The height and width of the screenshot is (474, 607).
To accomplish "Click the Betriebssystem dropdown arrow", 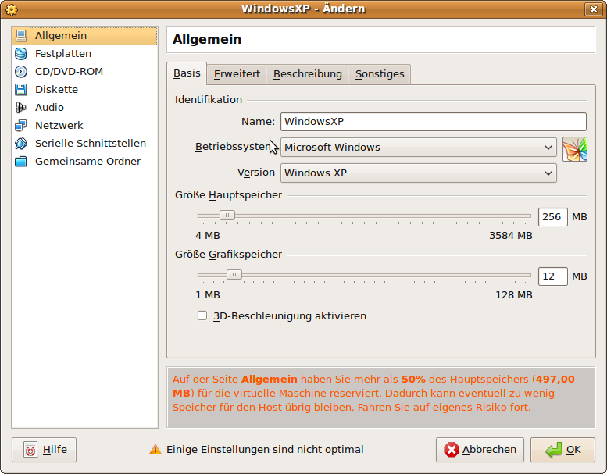I will (548, 148).
